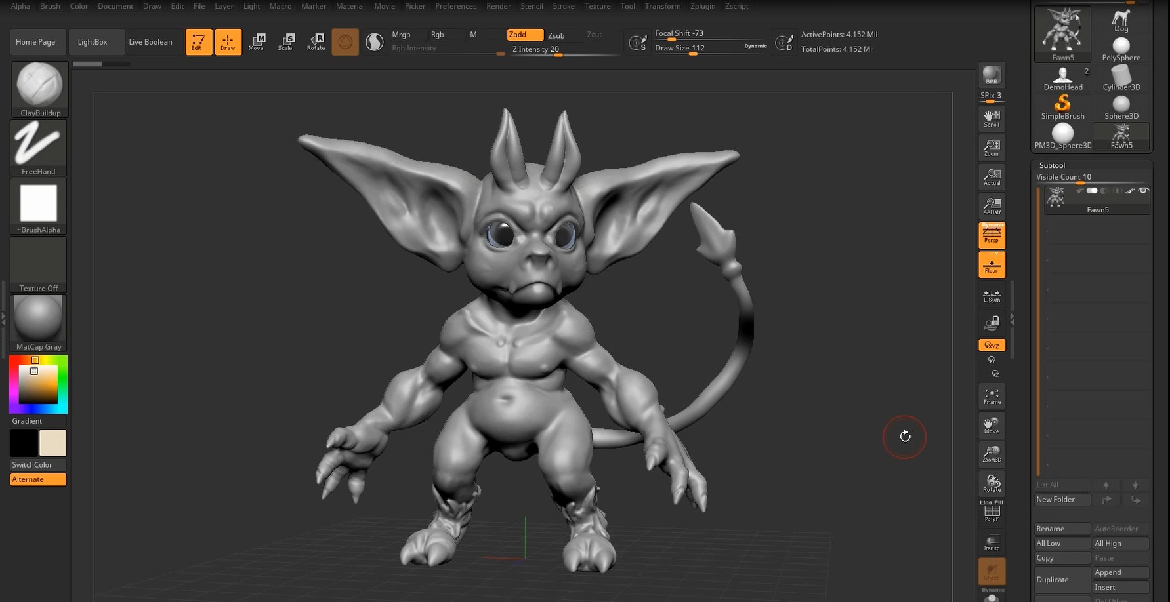Click the BPR render button
The width and height of the screenshot is (1170, 602).
point(992,75)
